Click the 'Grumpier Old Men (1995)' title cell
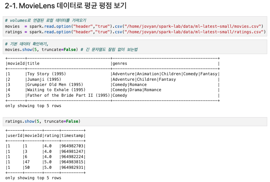270x182 pixels. 55,85
